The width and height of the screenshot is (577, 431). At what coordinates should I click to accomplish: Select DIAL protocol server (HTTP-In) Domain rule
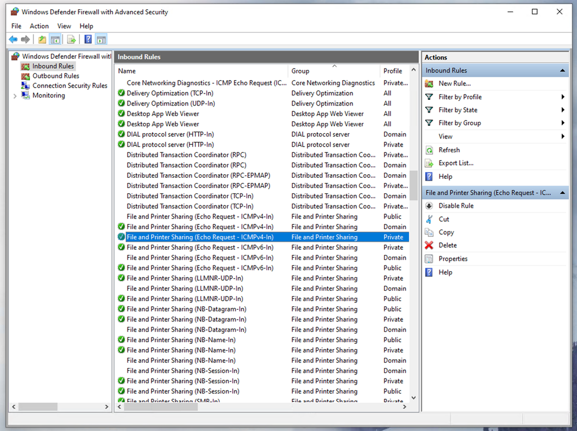pyautogui.click(x=262, y=134)
